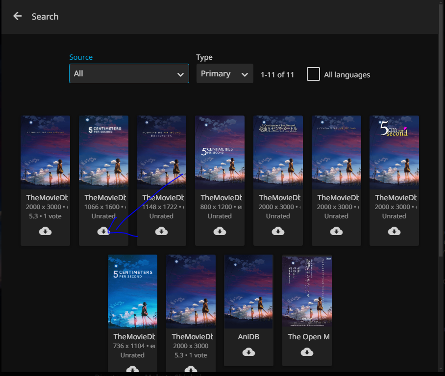Click the Source dropdown chevron arrow

point(180,74)
